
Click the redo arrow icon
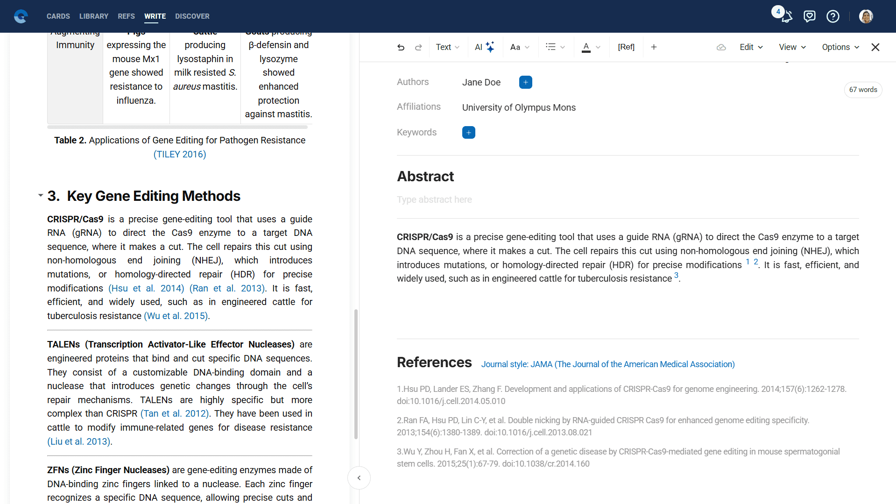[418, 47]
